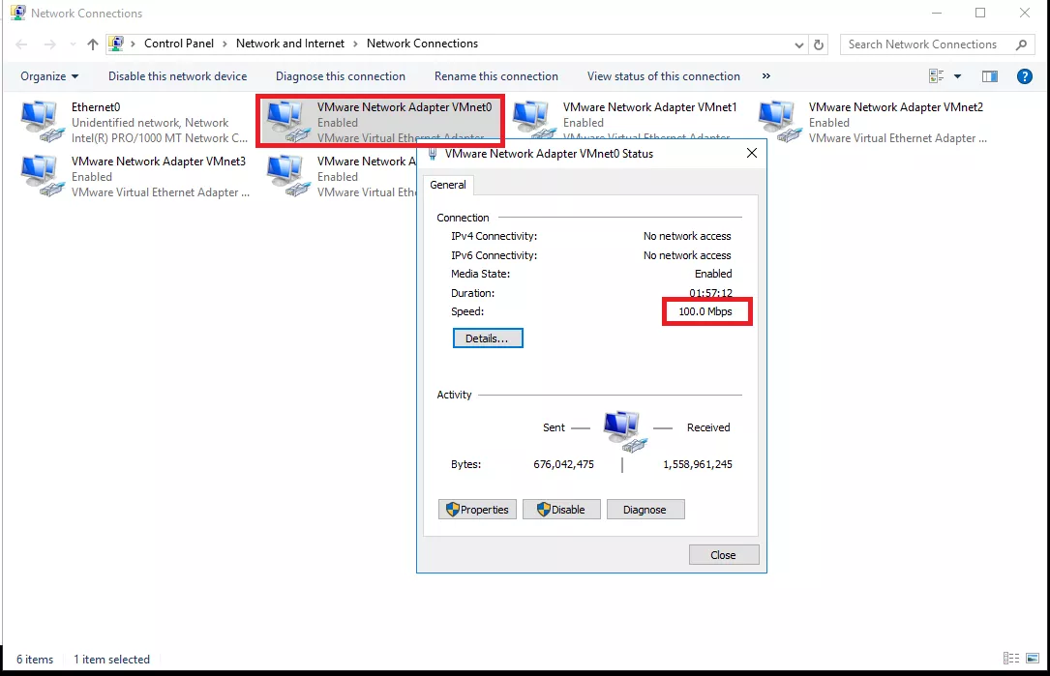
Task: Click the Control Panel icon in address bar
Action: [116, 44]
